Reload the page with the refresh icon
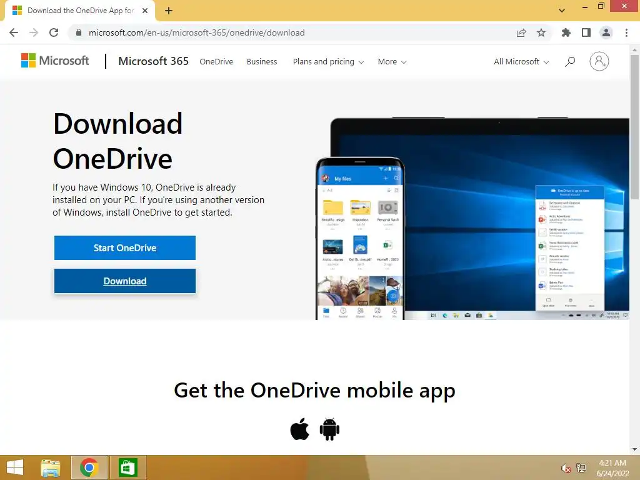The width and height of the screenshot is (640, 480). click(54, 32)
